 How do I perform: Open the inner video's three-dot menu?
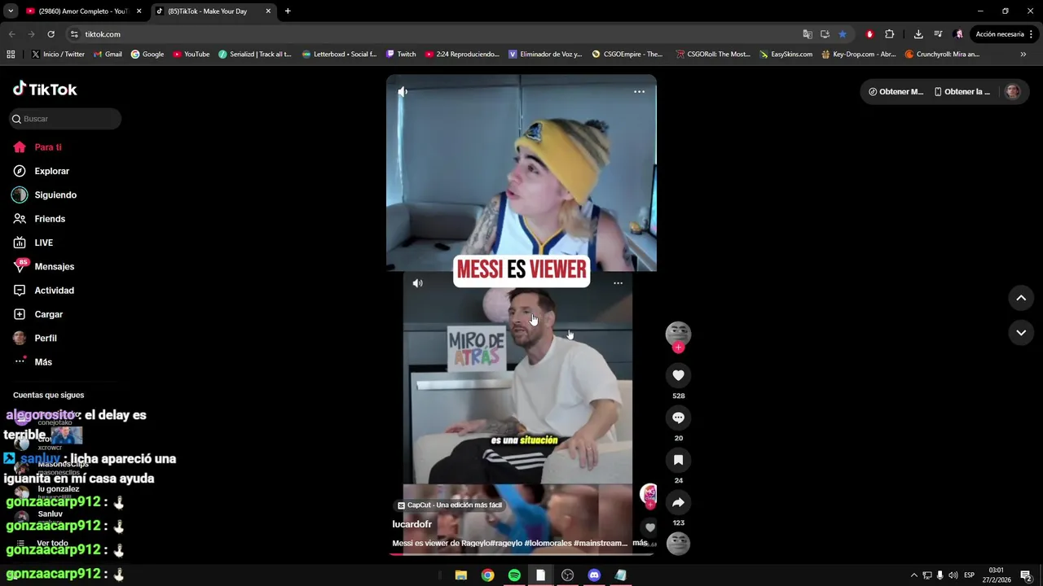coord(618,283)
